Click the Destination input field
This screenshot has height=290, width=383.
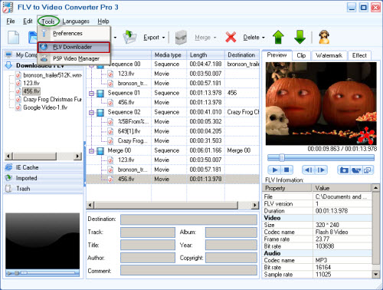[188, 219]
